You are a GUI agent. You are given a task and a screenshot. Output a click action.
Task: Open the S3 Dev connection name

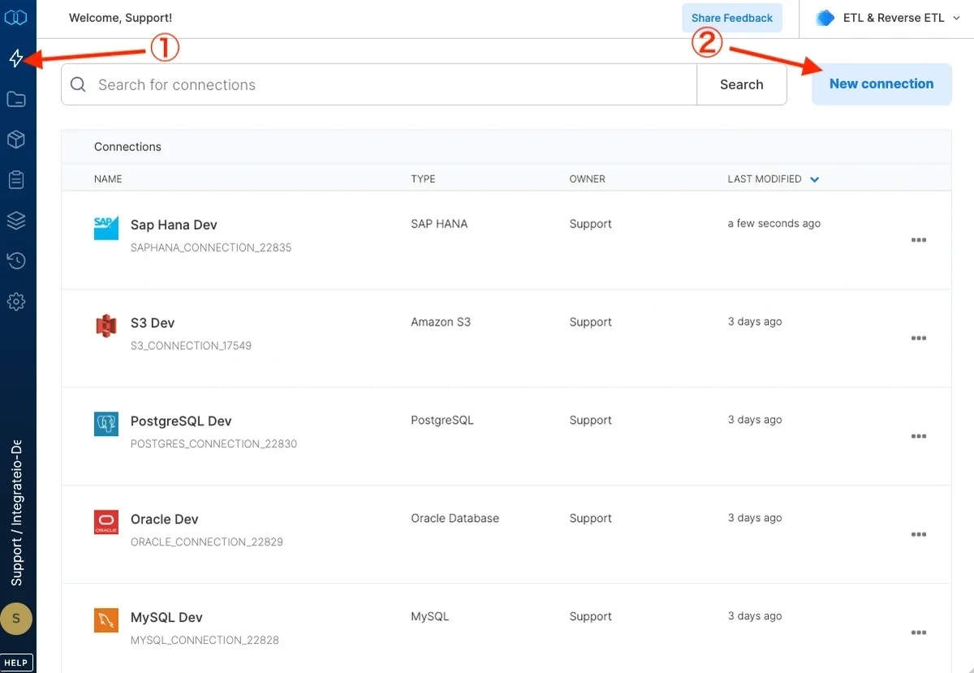[x=153, y=322]
